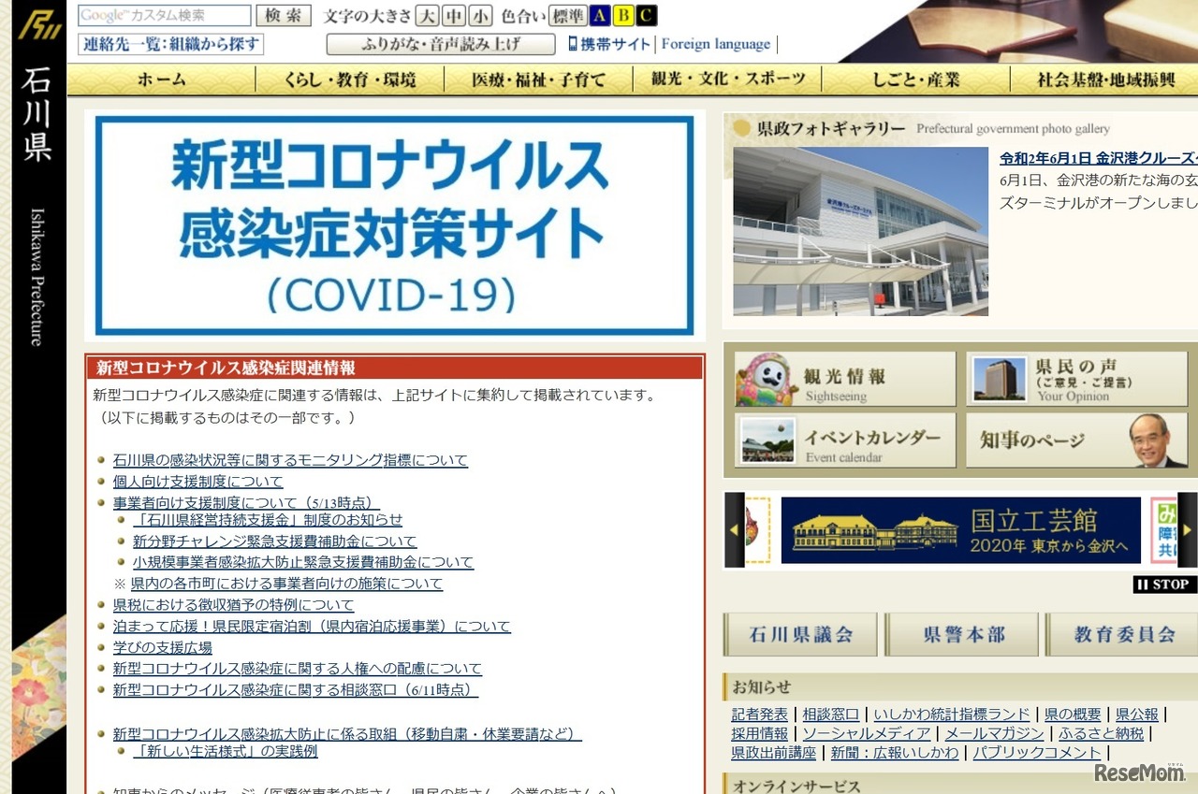Viewport: 1198px width, 794px height.
Task: Open いしかわ統計指標ランド link
Action: click(951, 715)
